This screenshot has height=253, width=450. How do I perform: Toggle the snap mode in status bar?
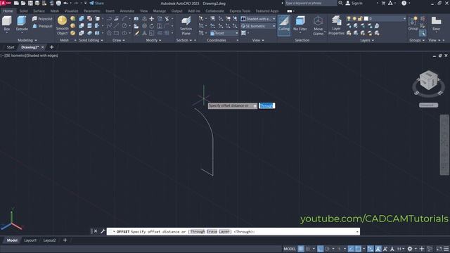(308, 249)
